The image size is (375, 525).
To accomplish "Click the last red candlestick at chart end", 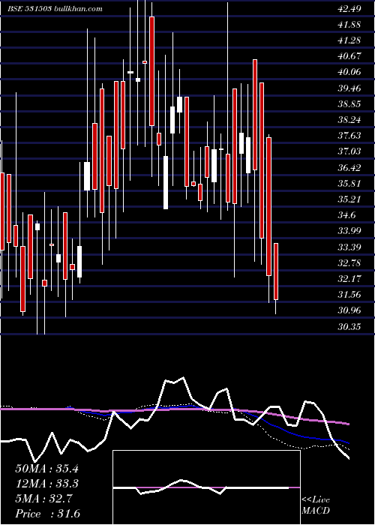I will click(276, 271).
